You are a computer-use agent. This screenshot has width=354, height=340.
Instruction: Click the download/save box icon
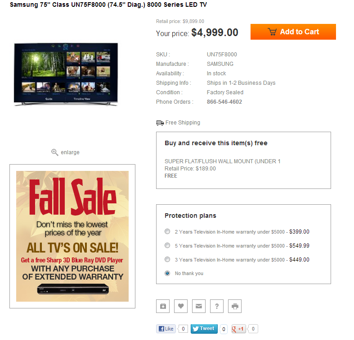[163, 306]
